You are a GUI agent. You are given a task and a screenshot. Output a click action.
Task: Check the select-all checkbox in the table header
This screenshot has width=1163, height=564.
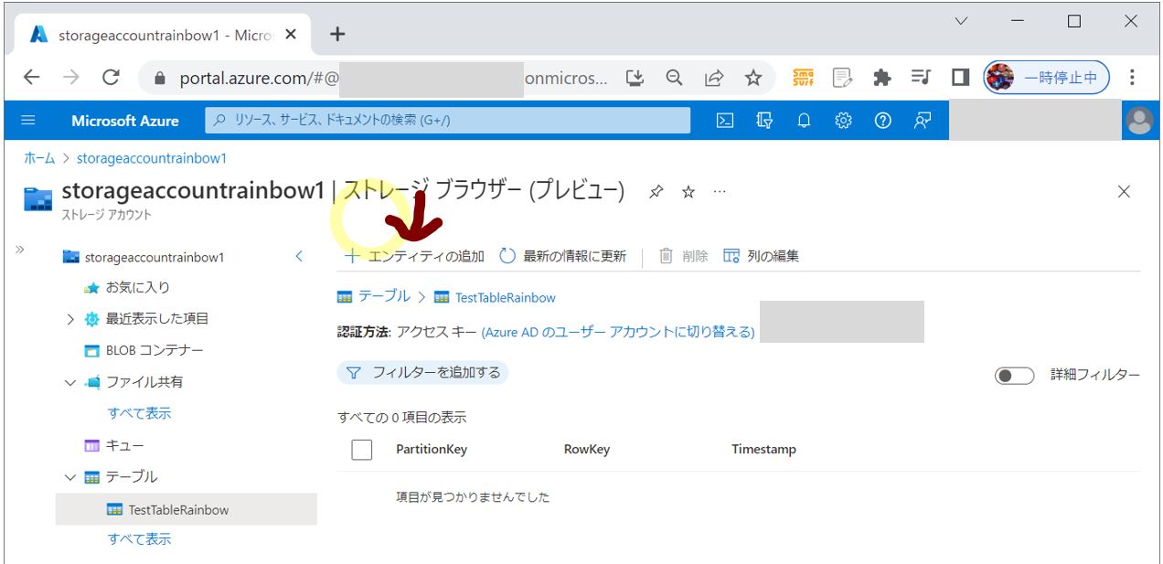362,450
